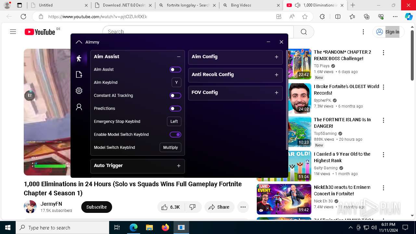
Task: Go to the YouTube home logo
Action: tap(40, 32)
